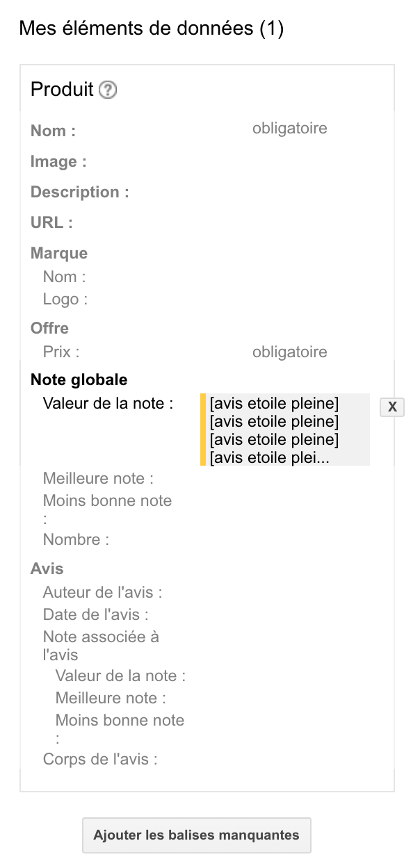Select Note associée à l'avis row
The image size is (420, 866).
pyautogui.click(x=101, y=645)
